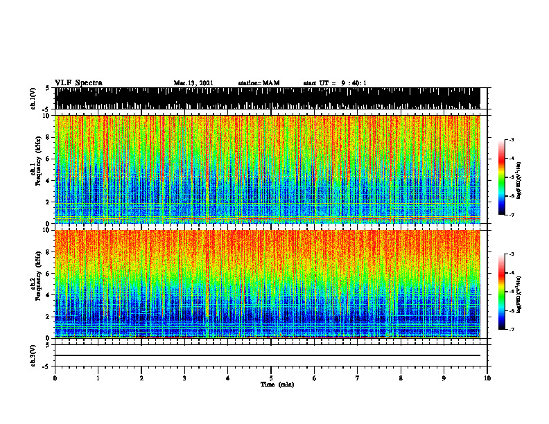This screenshot has width=549, height=424.
Task: Click the ch.2 spectrogram color scale bar
Action: pyautogui.click(x=501, y=292)
